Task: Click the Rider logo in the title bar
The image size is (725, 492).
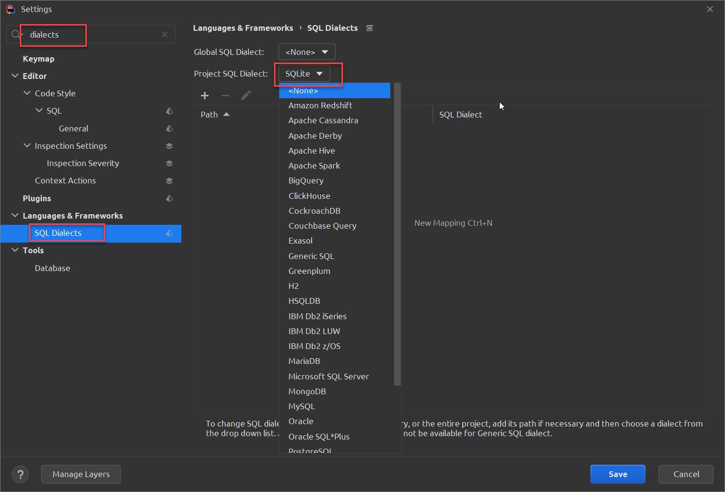Action: [x=11, y=9]
